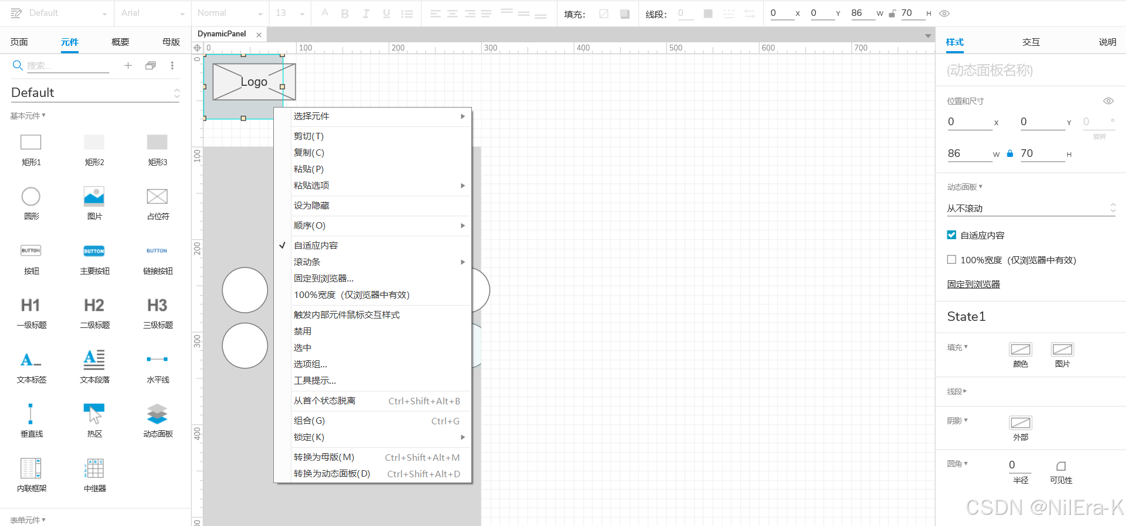Click the library search magnifier icon
This screenshot has height=526, width=1126.
[18, 65]
